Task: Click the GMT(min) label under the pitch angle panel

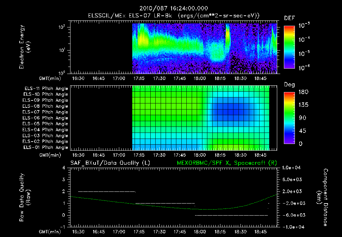Action: point(50,155)
